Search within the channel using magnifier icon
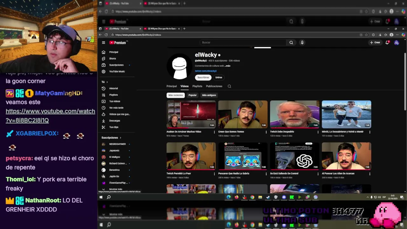Image resolution: width=407 pixels, height=229 pixels. point(229,86)
